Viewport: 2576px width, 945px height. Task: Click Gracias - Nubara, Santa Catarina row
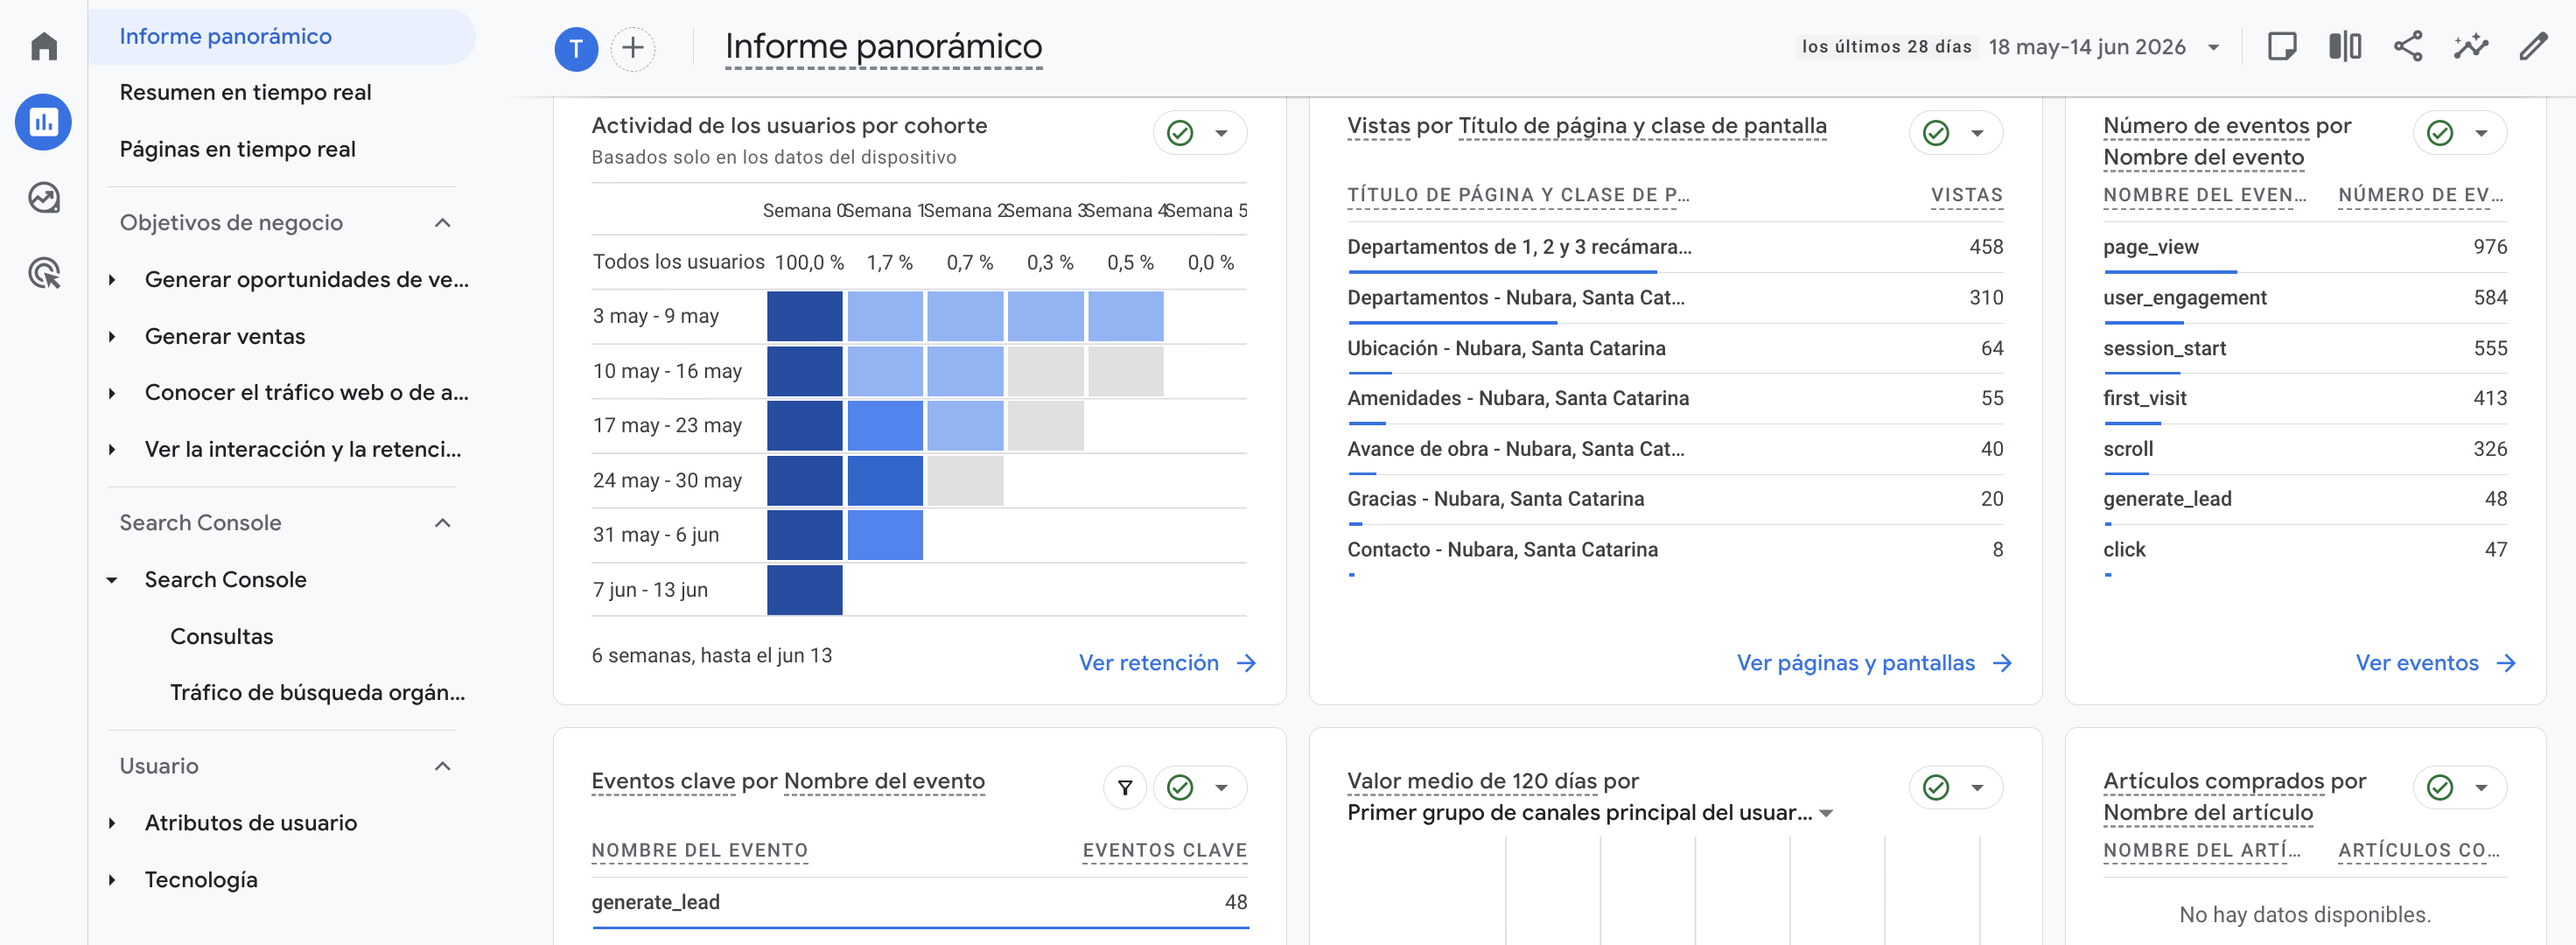pyautogui.click(x=1674, y=499)
